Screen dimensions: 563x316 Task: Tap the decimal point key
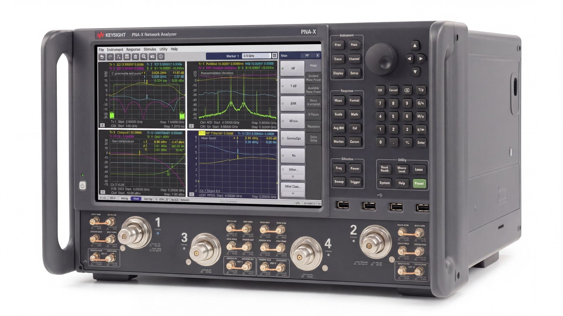point(394,142)
